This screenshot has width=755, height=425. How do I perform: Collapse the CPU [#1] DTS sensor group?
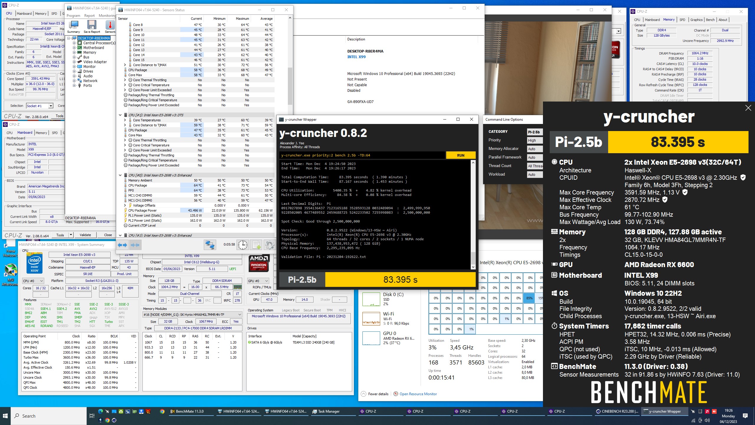(120, 115)
